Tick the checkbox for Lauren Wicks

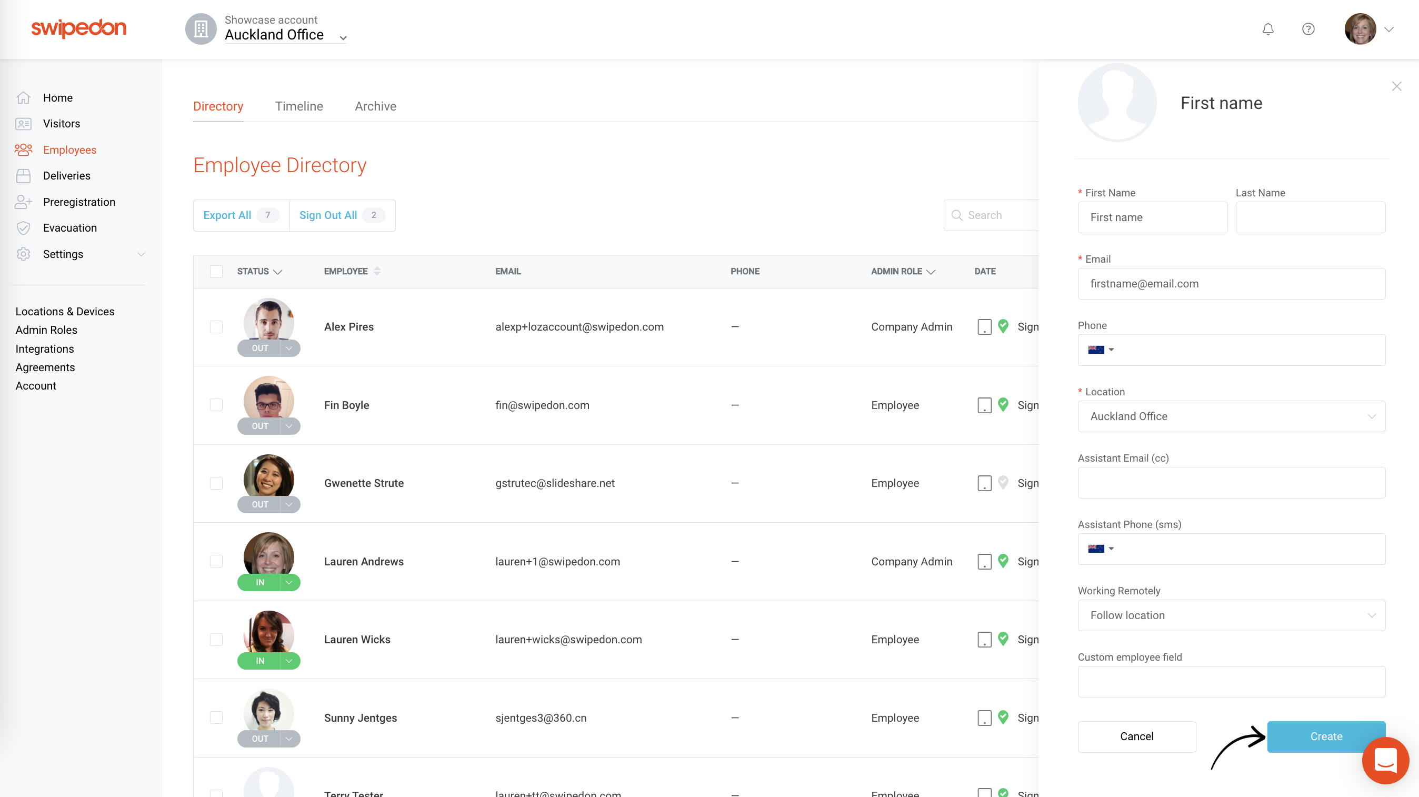pos(216,640)
